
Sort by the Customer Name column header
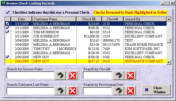click(x=54, y=19)
